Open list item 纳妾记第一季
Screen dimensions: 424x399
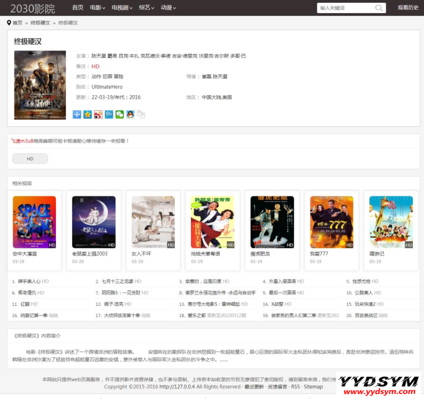tap(34, 316)
